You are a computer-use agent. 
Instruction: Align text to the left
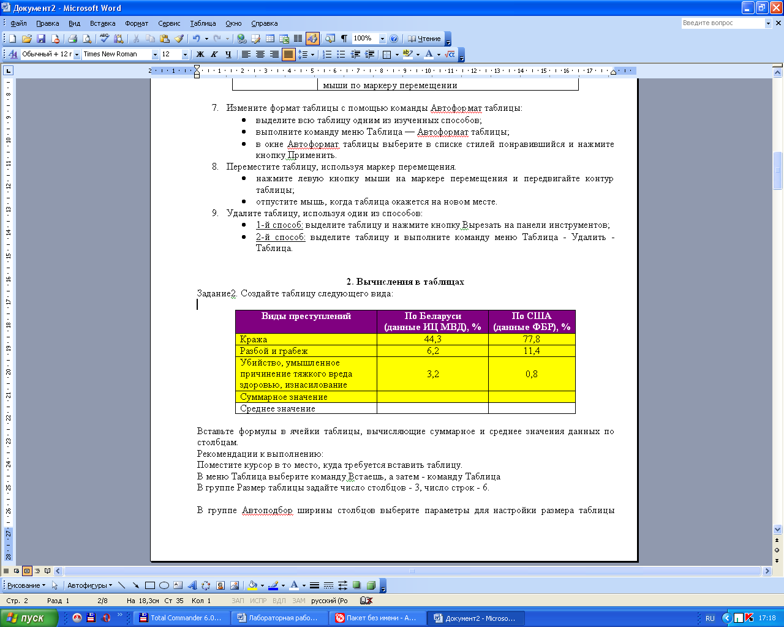click(x=246, y=54)
